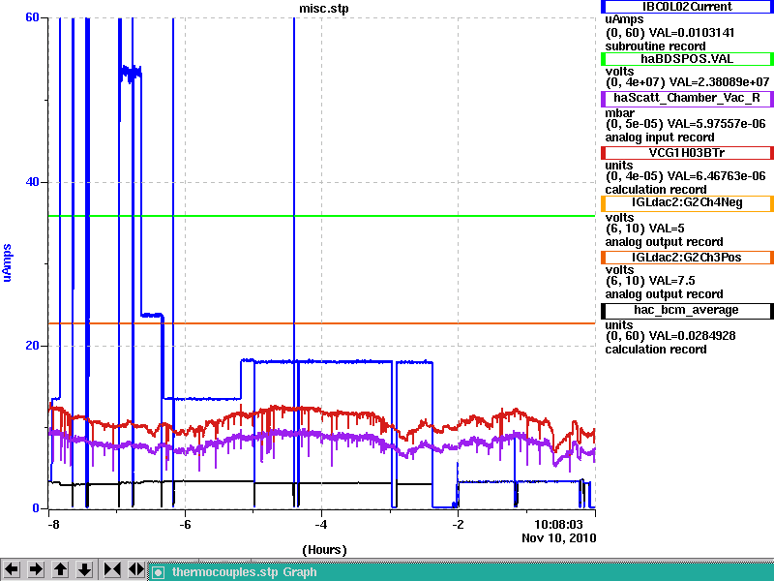Click the -8 hours time axis label
The width and height of the screenshot is (774, 581).
53,524
